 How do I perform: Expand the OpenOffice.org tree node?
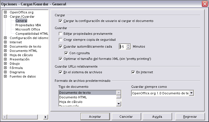pyautogui.click(x=5, y=12)
